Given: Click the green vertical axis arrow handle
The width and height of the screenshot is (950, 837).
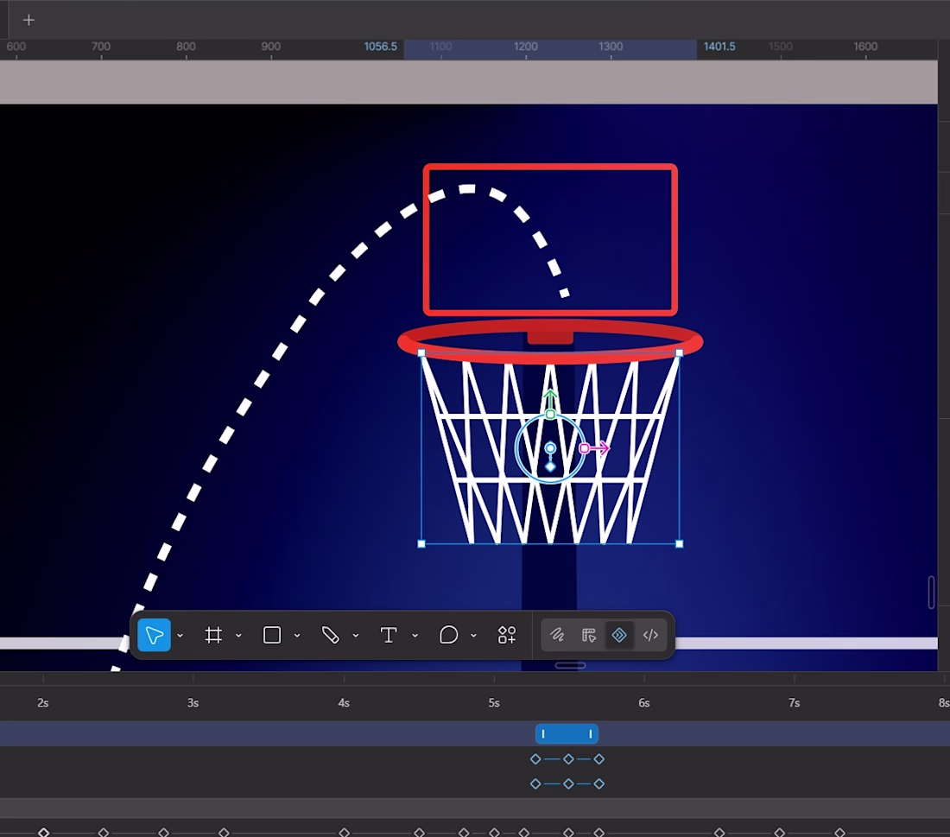Looking at the screenshot, I should 550,403.
